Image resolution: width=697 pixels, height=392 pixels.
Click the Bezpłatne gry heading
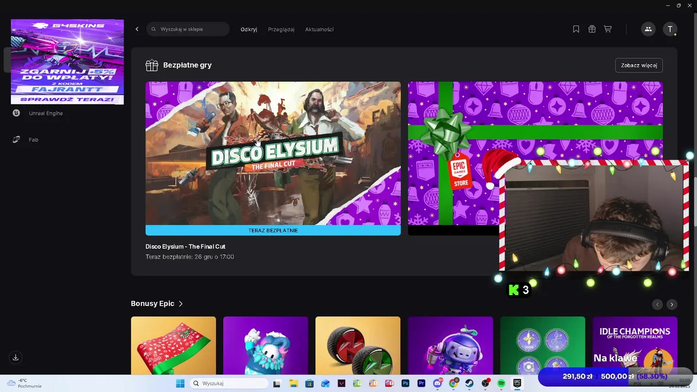coord(187,65)
